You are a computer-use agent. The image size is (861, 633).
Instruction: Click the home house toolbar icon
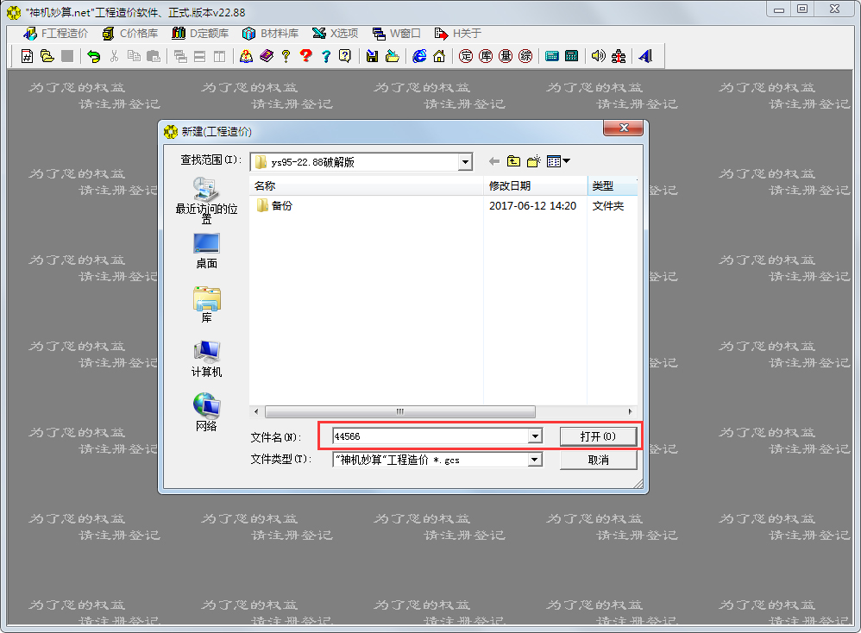tap(439, 56)
